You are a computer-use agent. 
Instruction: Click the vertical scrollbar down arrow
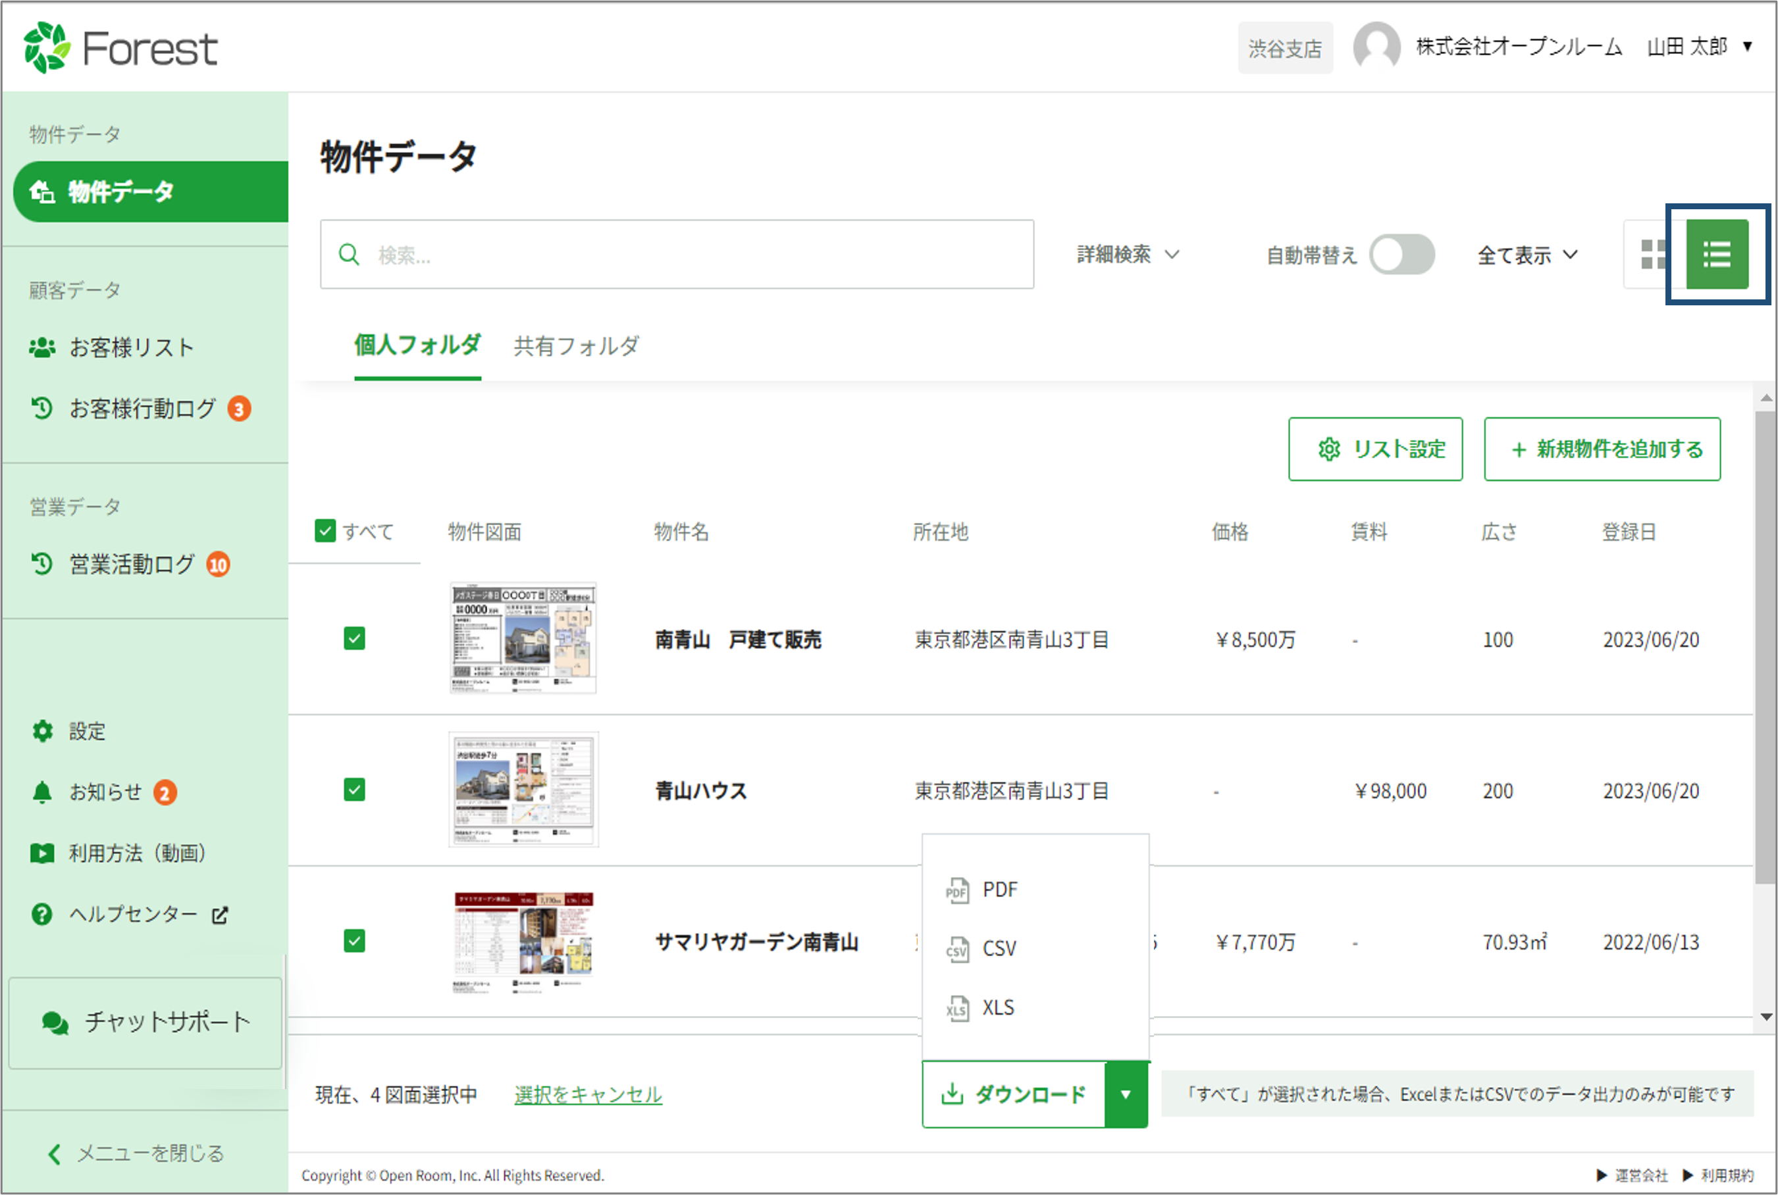tap(1765, 1017)
